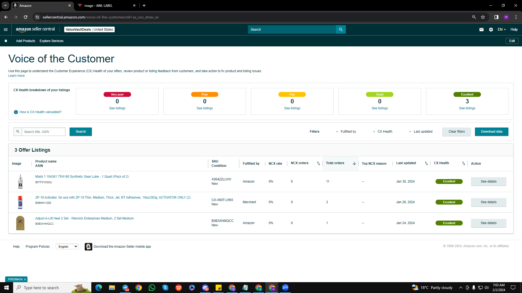The width and height of the screenshot is (522, 293).
Task: Open Chrome tab search dropdown
Action: pos(5,5)
